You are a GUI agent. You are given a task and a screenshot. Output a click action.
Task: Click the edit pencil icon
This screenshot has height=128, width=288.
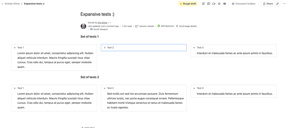click(x=203, y=4)
